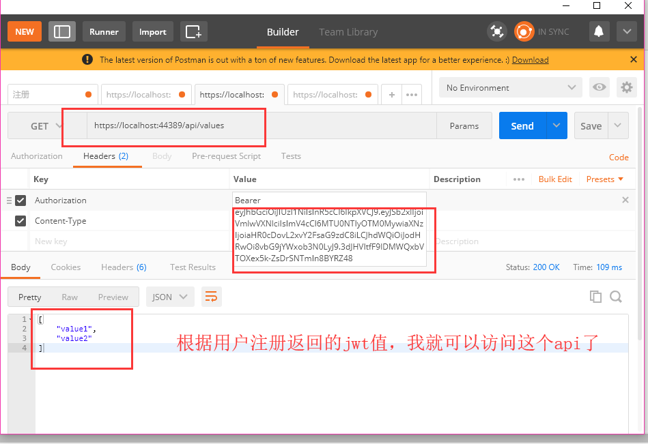This screenshot has width=648, height=444.
Task: Open the No Environment dropdown
Action: (510, 87)
